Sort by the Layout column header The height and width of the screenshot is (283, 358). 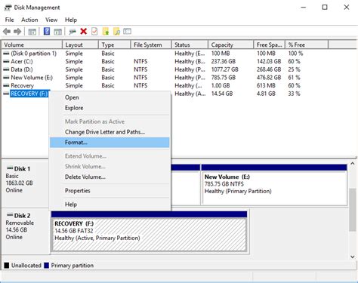[80, 45]
